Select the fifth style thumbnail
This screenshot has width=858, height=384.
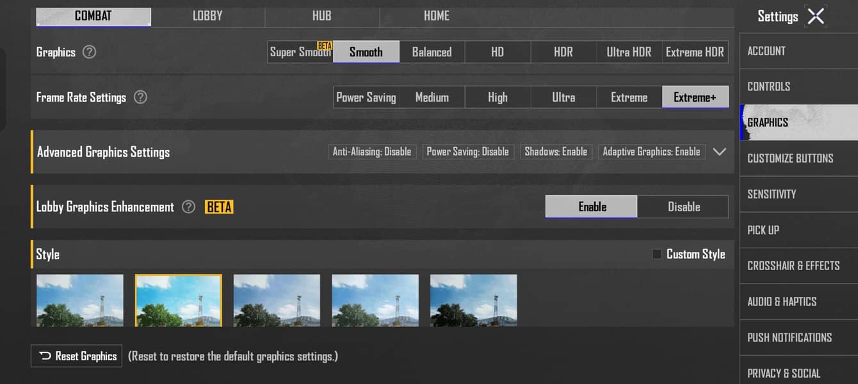pyautogui.click(x=474, y=300)
